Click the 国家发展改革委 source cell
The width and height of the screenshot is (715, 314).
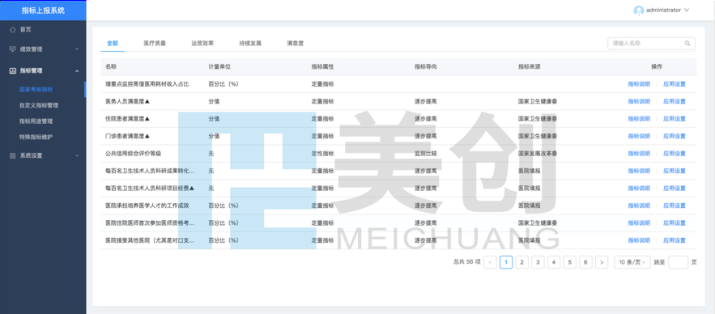coord(538,154)
